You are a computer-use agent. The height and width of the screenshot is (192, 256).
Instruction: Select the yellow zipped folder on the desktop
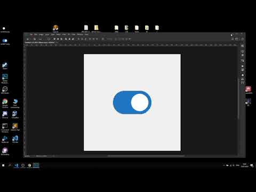point(96,28)
